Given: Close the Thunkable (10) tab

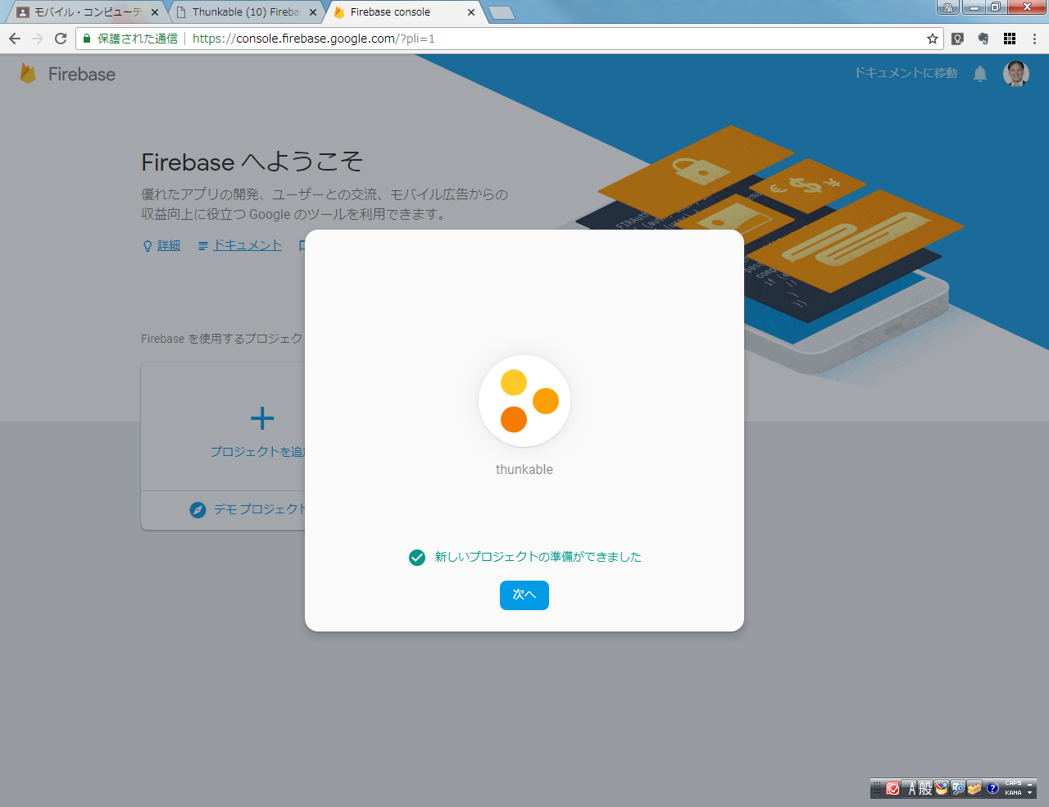Looking at the screenshot, I should 312,12.
